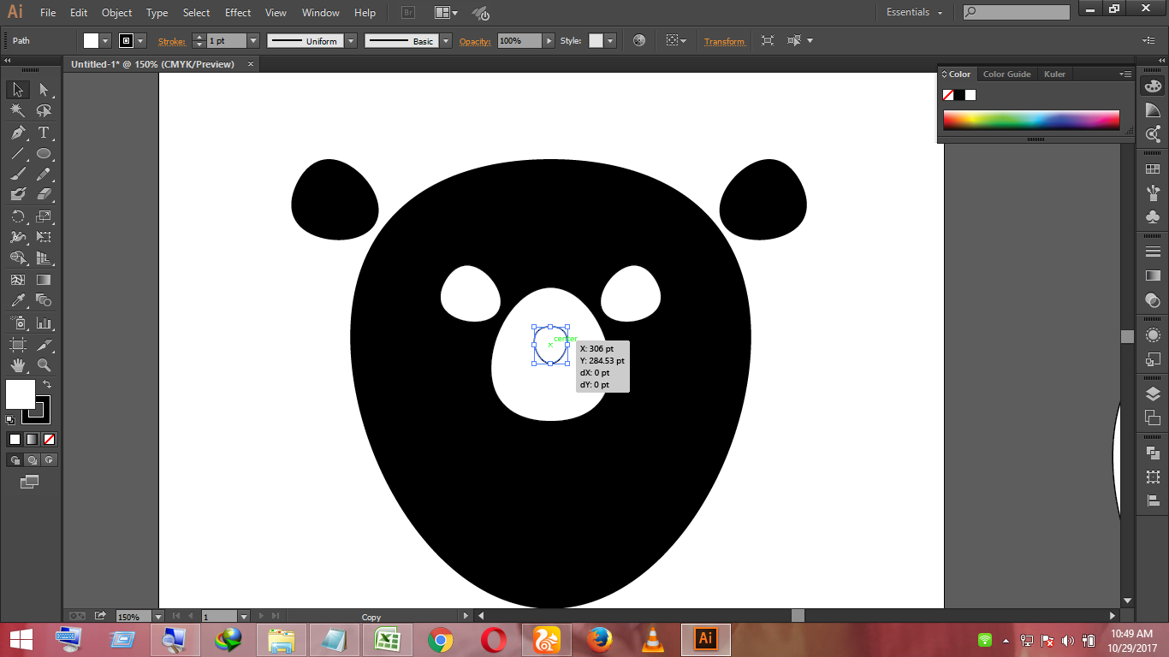Expand the Opacity slider arrow
The width and height of the screenshot is (1169, 657).
click(549, 41)
